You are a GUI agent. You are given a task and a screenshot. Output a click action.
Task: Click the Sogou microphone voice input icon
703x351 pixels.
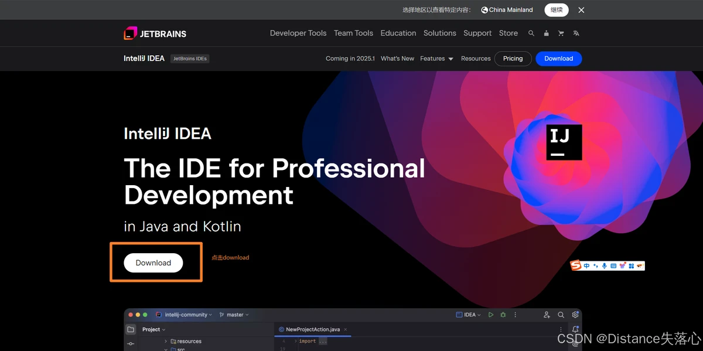pos(605,266)
